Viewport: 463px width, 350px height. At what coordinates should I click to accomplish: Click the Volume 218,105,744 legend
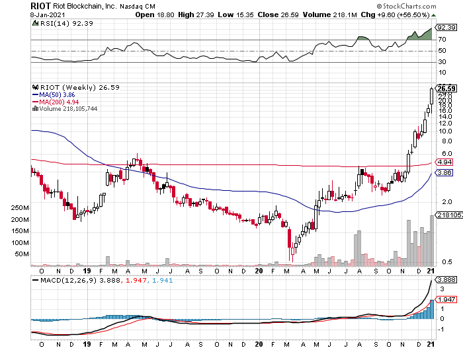pos(68,109)
